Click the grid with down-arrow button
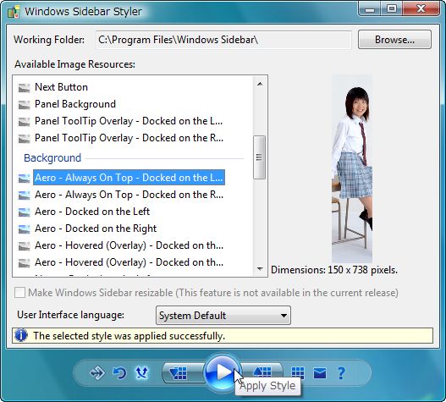This screenshot has width=446, height=402. 183,372
